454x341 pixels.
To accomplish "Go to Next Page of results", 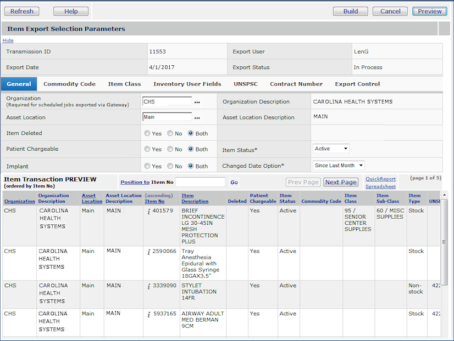I will (341, 182).
